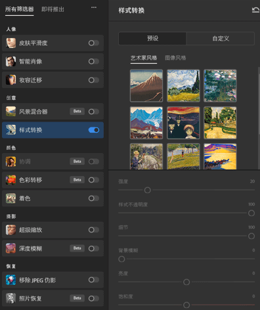Switch to the 所有筛选器 tab
Screen dimensions: 260x310
[x=20, y=9]
